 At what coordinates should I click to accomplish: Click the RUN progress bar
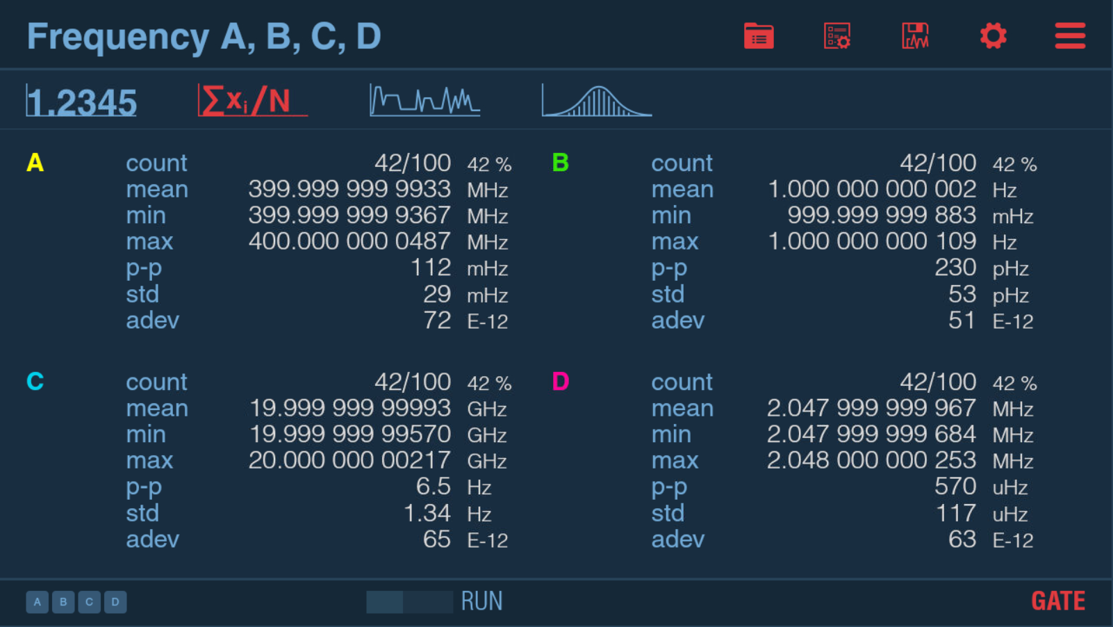(x=410, y=602)
